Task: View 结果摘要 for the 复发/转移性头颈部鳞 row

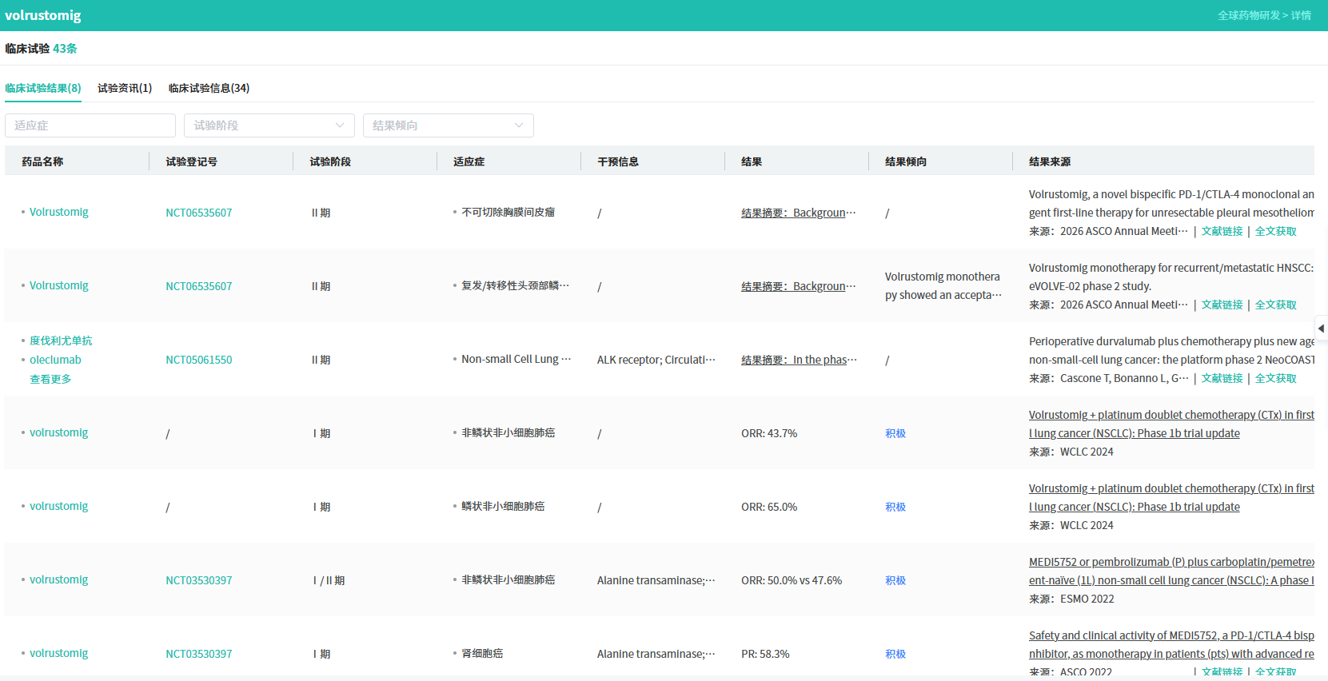Action: tap(798, 286)
